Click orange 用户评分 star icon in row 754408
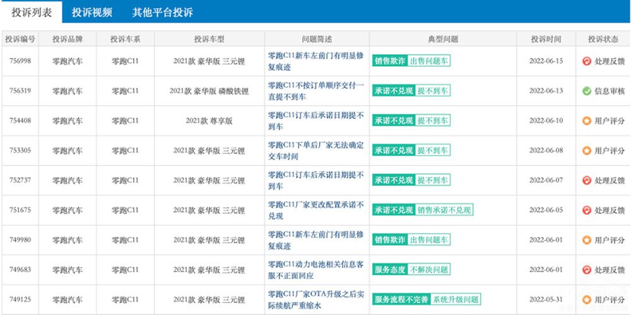The height and width of the screenshot is (315, 631). point(586,121)
